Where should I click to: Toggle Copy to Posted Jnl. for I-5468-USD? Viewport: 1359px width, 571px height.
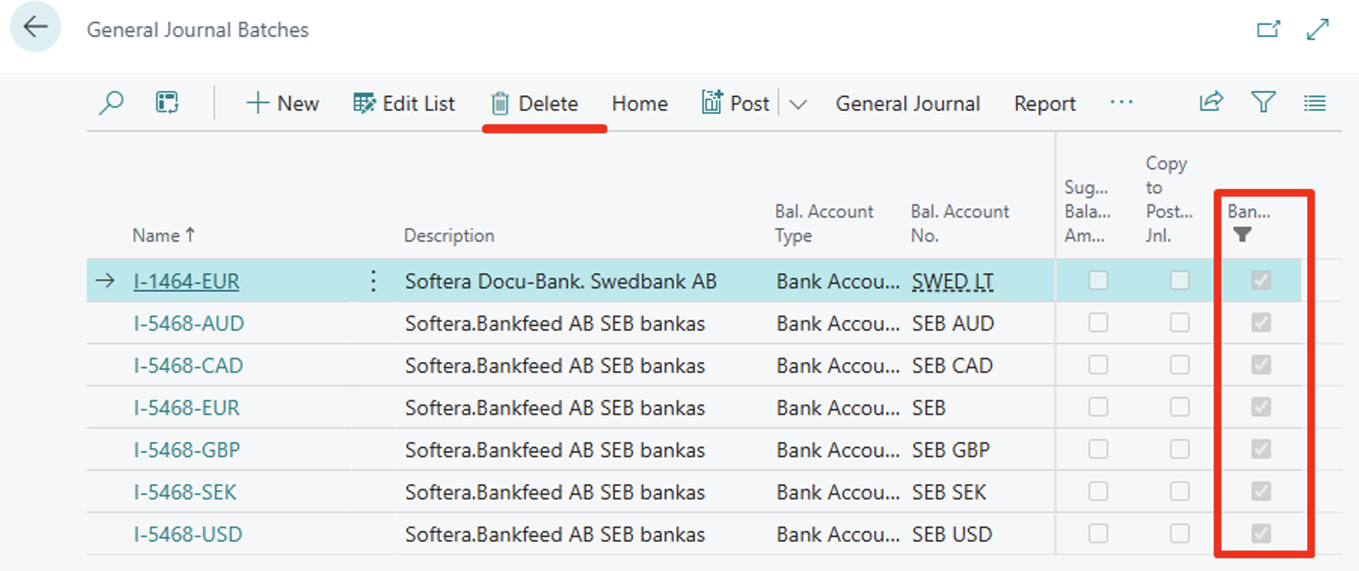click(x=1180, y=533)
